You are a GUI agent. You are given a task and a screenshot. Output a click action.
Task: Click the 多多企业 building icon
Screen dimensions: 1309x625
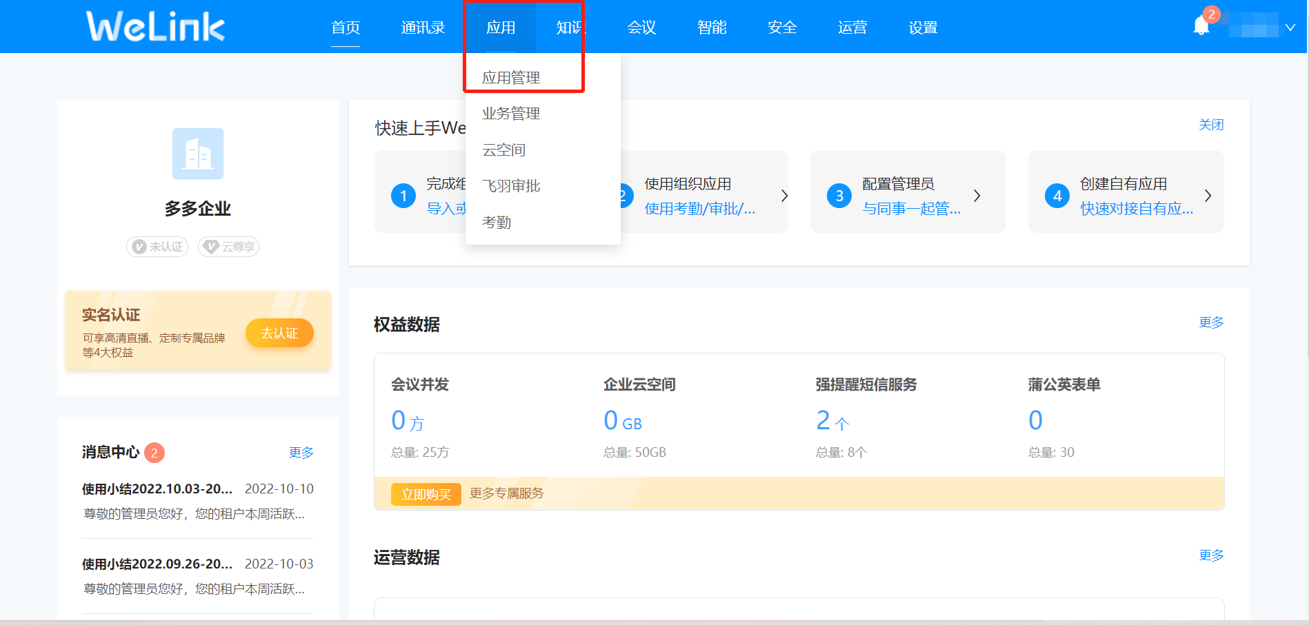click(198, 154)
